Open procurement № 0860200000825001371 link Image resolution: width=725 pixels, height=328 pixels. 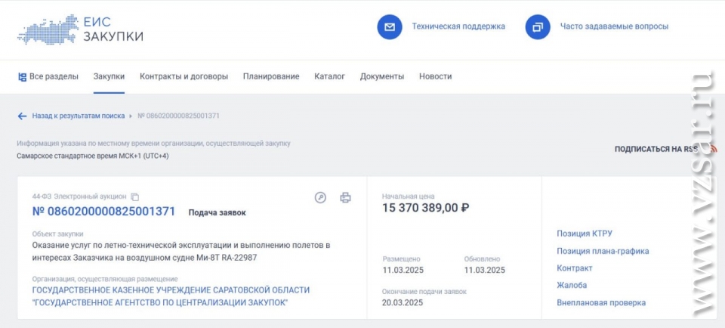pyautogui.click(x=104, y=212)
